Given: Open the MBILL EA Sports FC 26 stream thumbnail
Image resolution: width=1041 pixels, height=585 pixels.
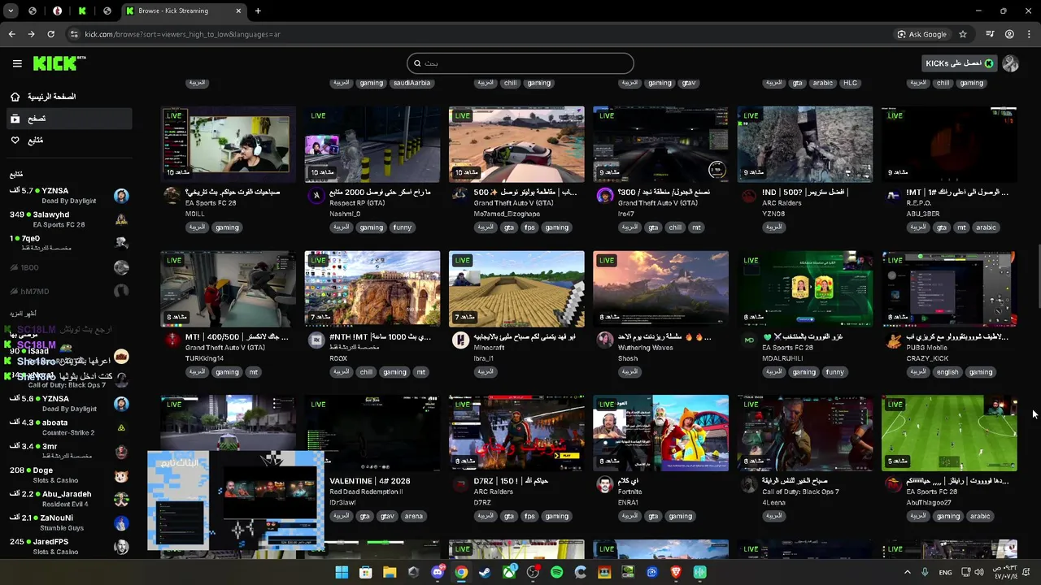Looking at the screenshot, I should pos(229,145).
